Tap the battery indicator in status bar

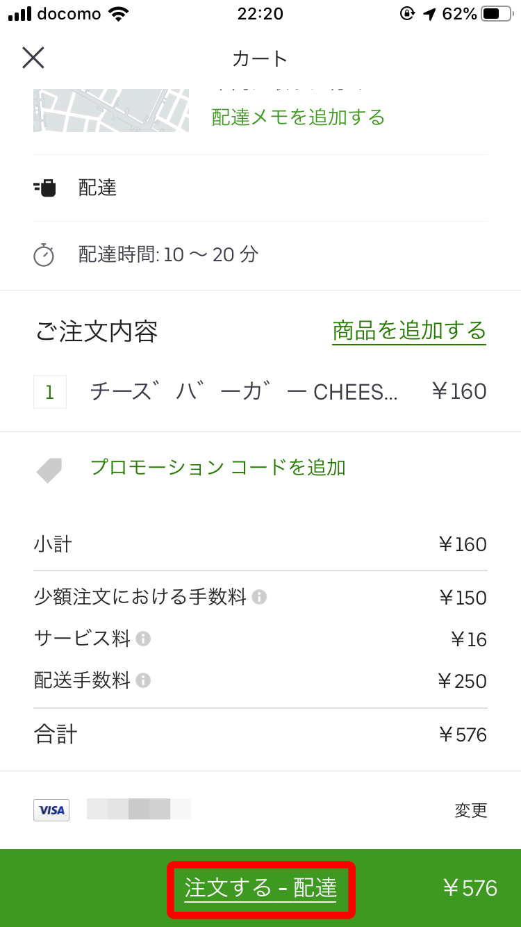(x=496, y=14)
